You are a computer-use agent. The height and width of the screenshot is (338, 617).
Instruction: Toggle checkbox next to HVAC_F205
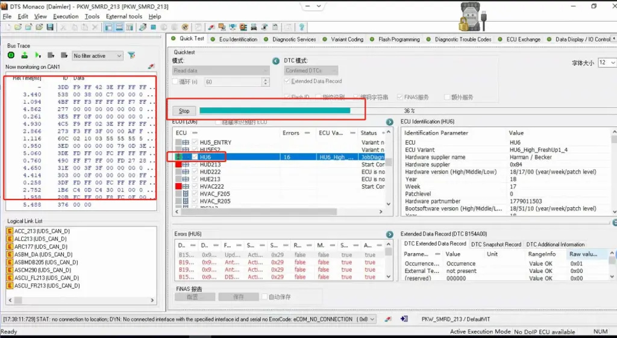pos(195,193)
